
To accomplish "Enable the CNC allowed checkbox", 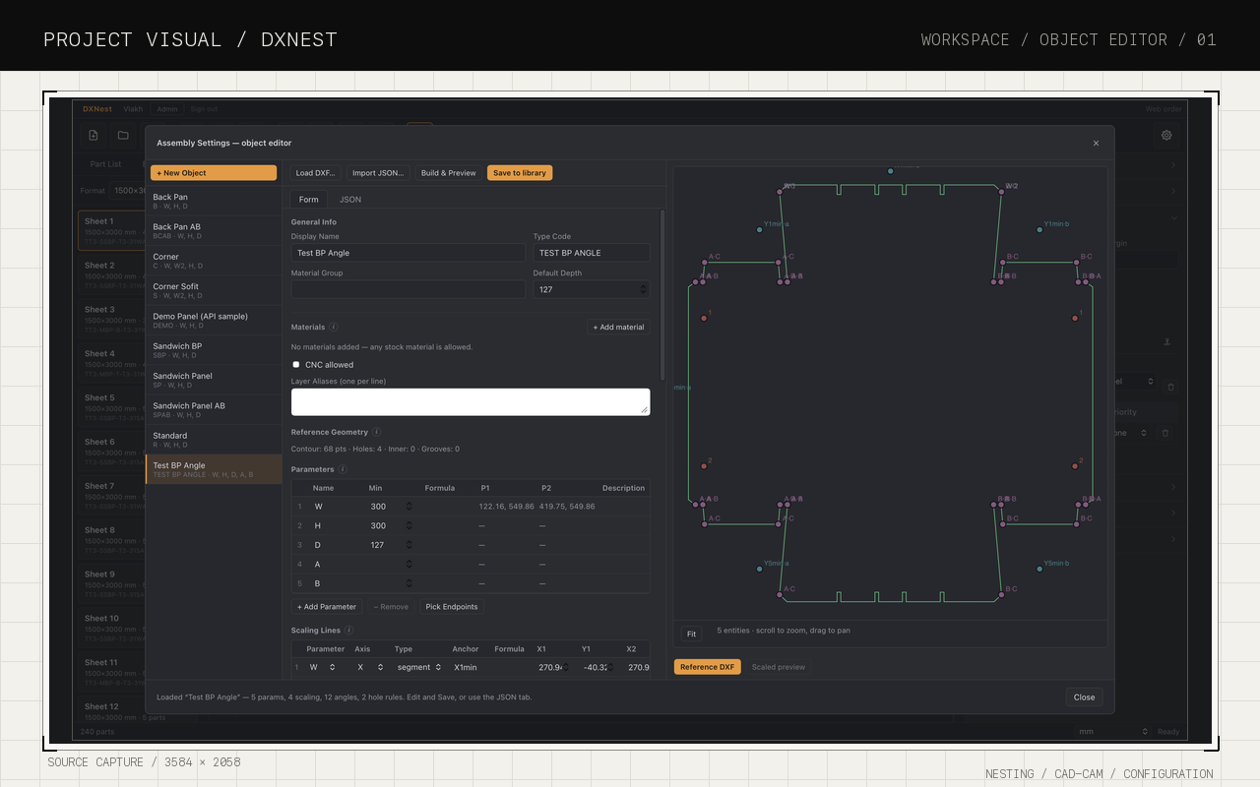I will point(296,365).
